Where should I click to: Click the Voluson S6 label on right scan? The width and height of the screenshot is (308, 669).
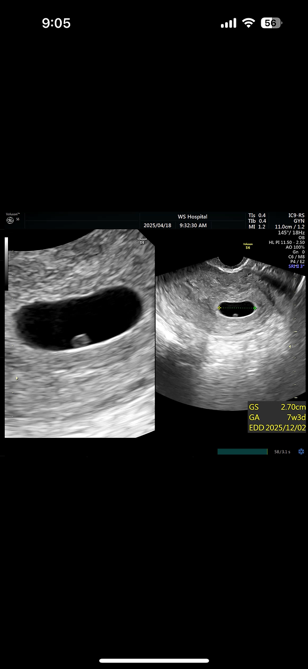click(x=248, y=246)
